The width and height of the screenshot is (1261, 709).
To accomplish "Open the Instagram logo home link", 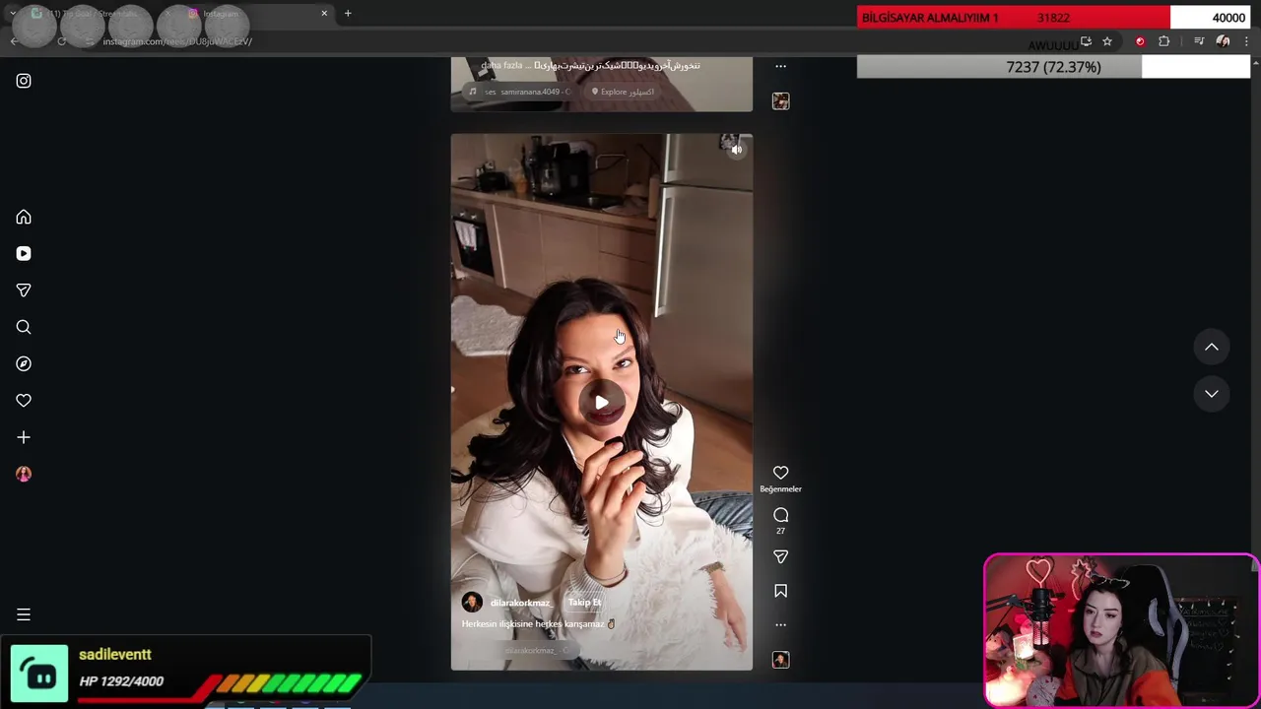I will point(24,81).
